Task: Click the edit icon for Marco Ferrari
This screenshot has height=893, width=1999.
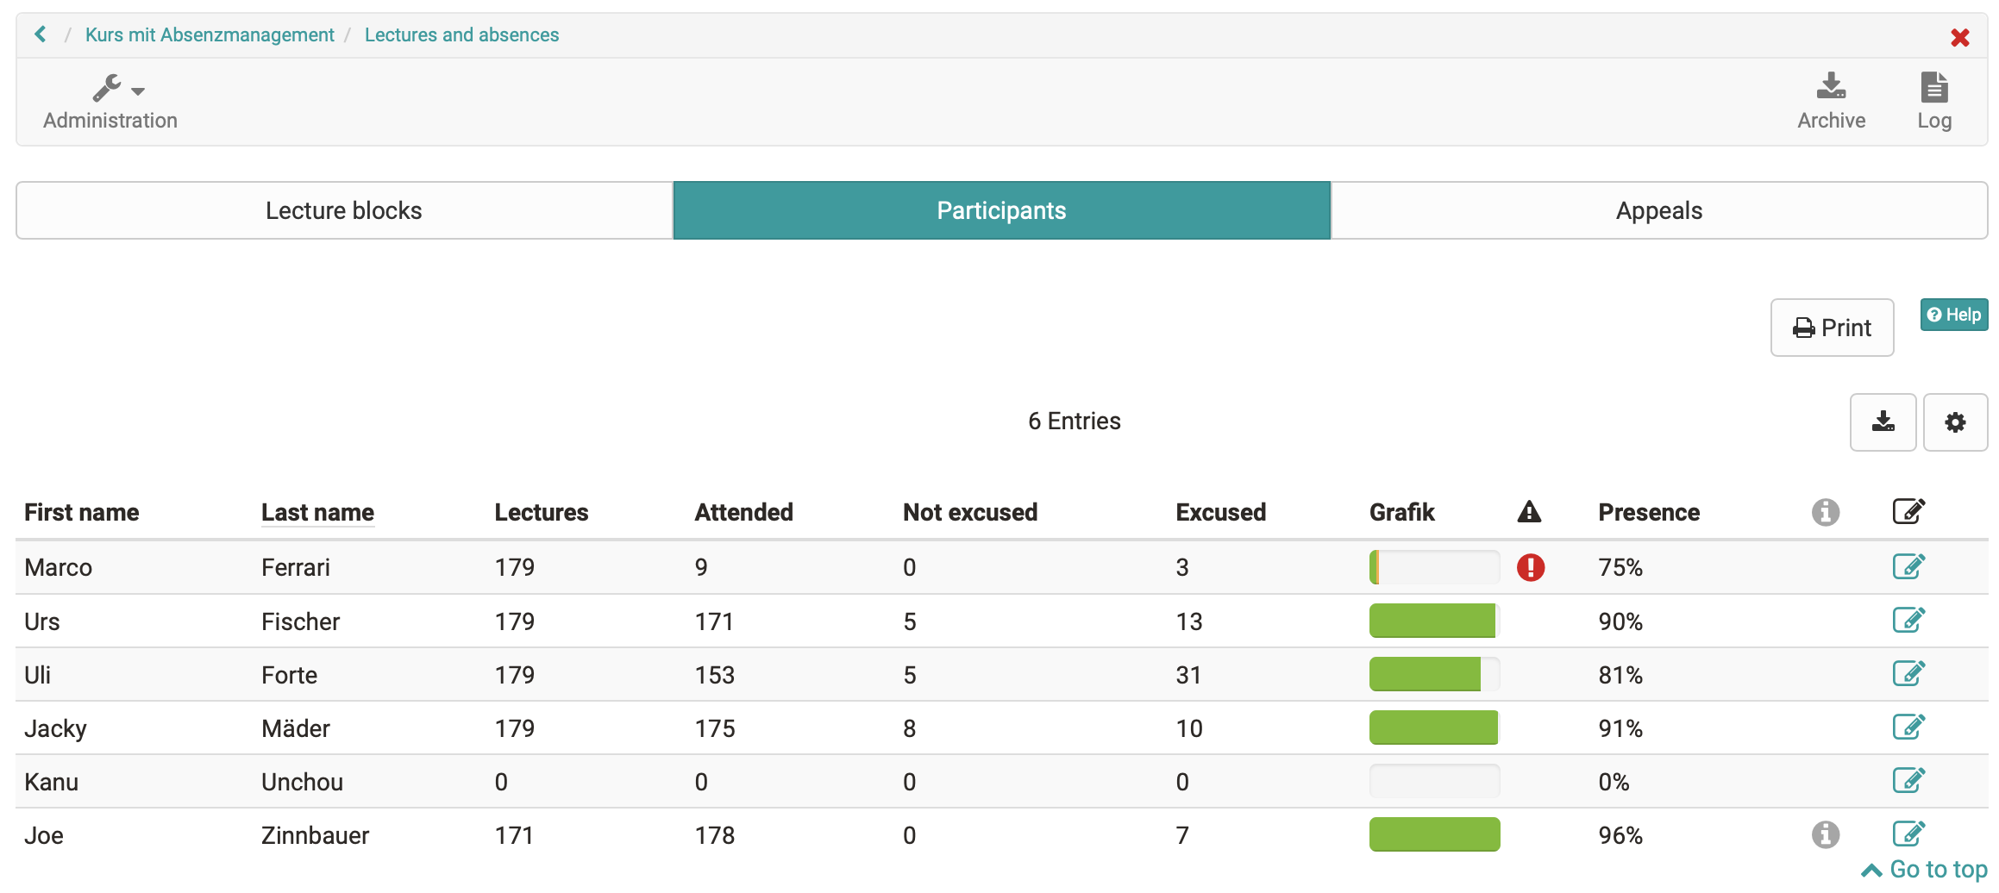Action: (x=1908, y=567)
